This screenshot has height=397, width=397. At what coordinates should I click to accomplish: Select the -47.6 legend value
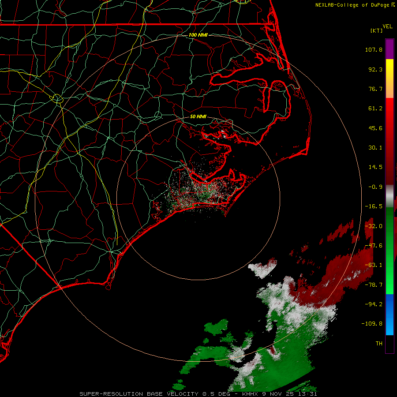click(374, 246)
